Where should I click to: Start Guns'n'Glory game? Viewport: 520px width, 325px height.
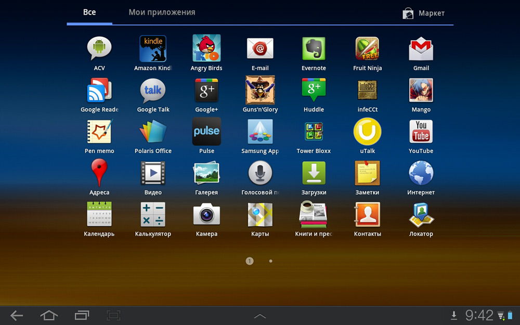point(260,90)
